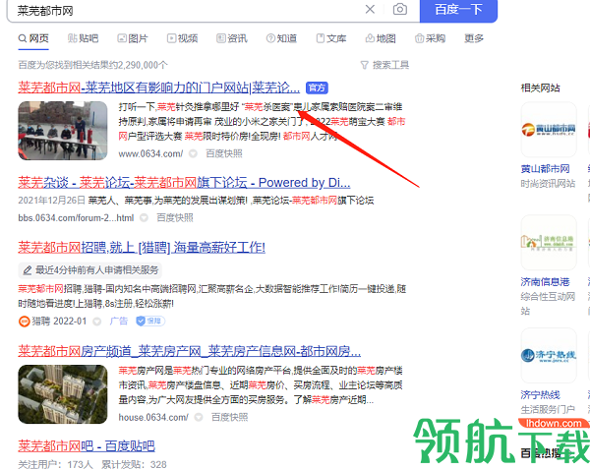Click the 关注用户: 173人 text

click(x=55, y=465)
